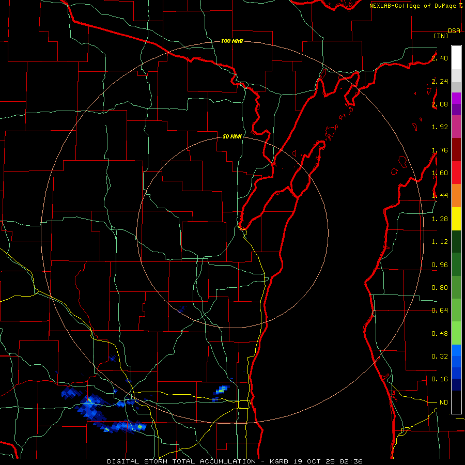
Task: Click the 0.32 legend value
Action: (x=440, y=357)
